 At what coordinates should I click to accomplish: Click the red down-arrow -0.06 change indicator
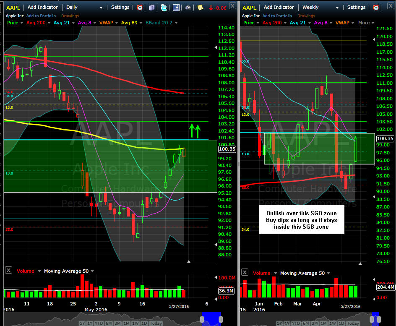(x=217, y=8)
